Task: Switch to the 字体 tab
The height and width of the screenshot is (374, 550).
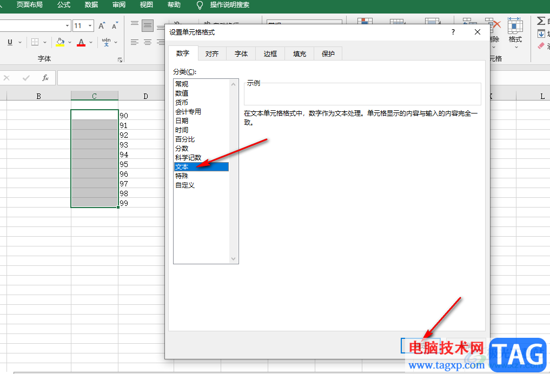Action: click(241, 54)
